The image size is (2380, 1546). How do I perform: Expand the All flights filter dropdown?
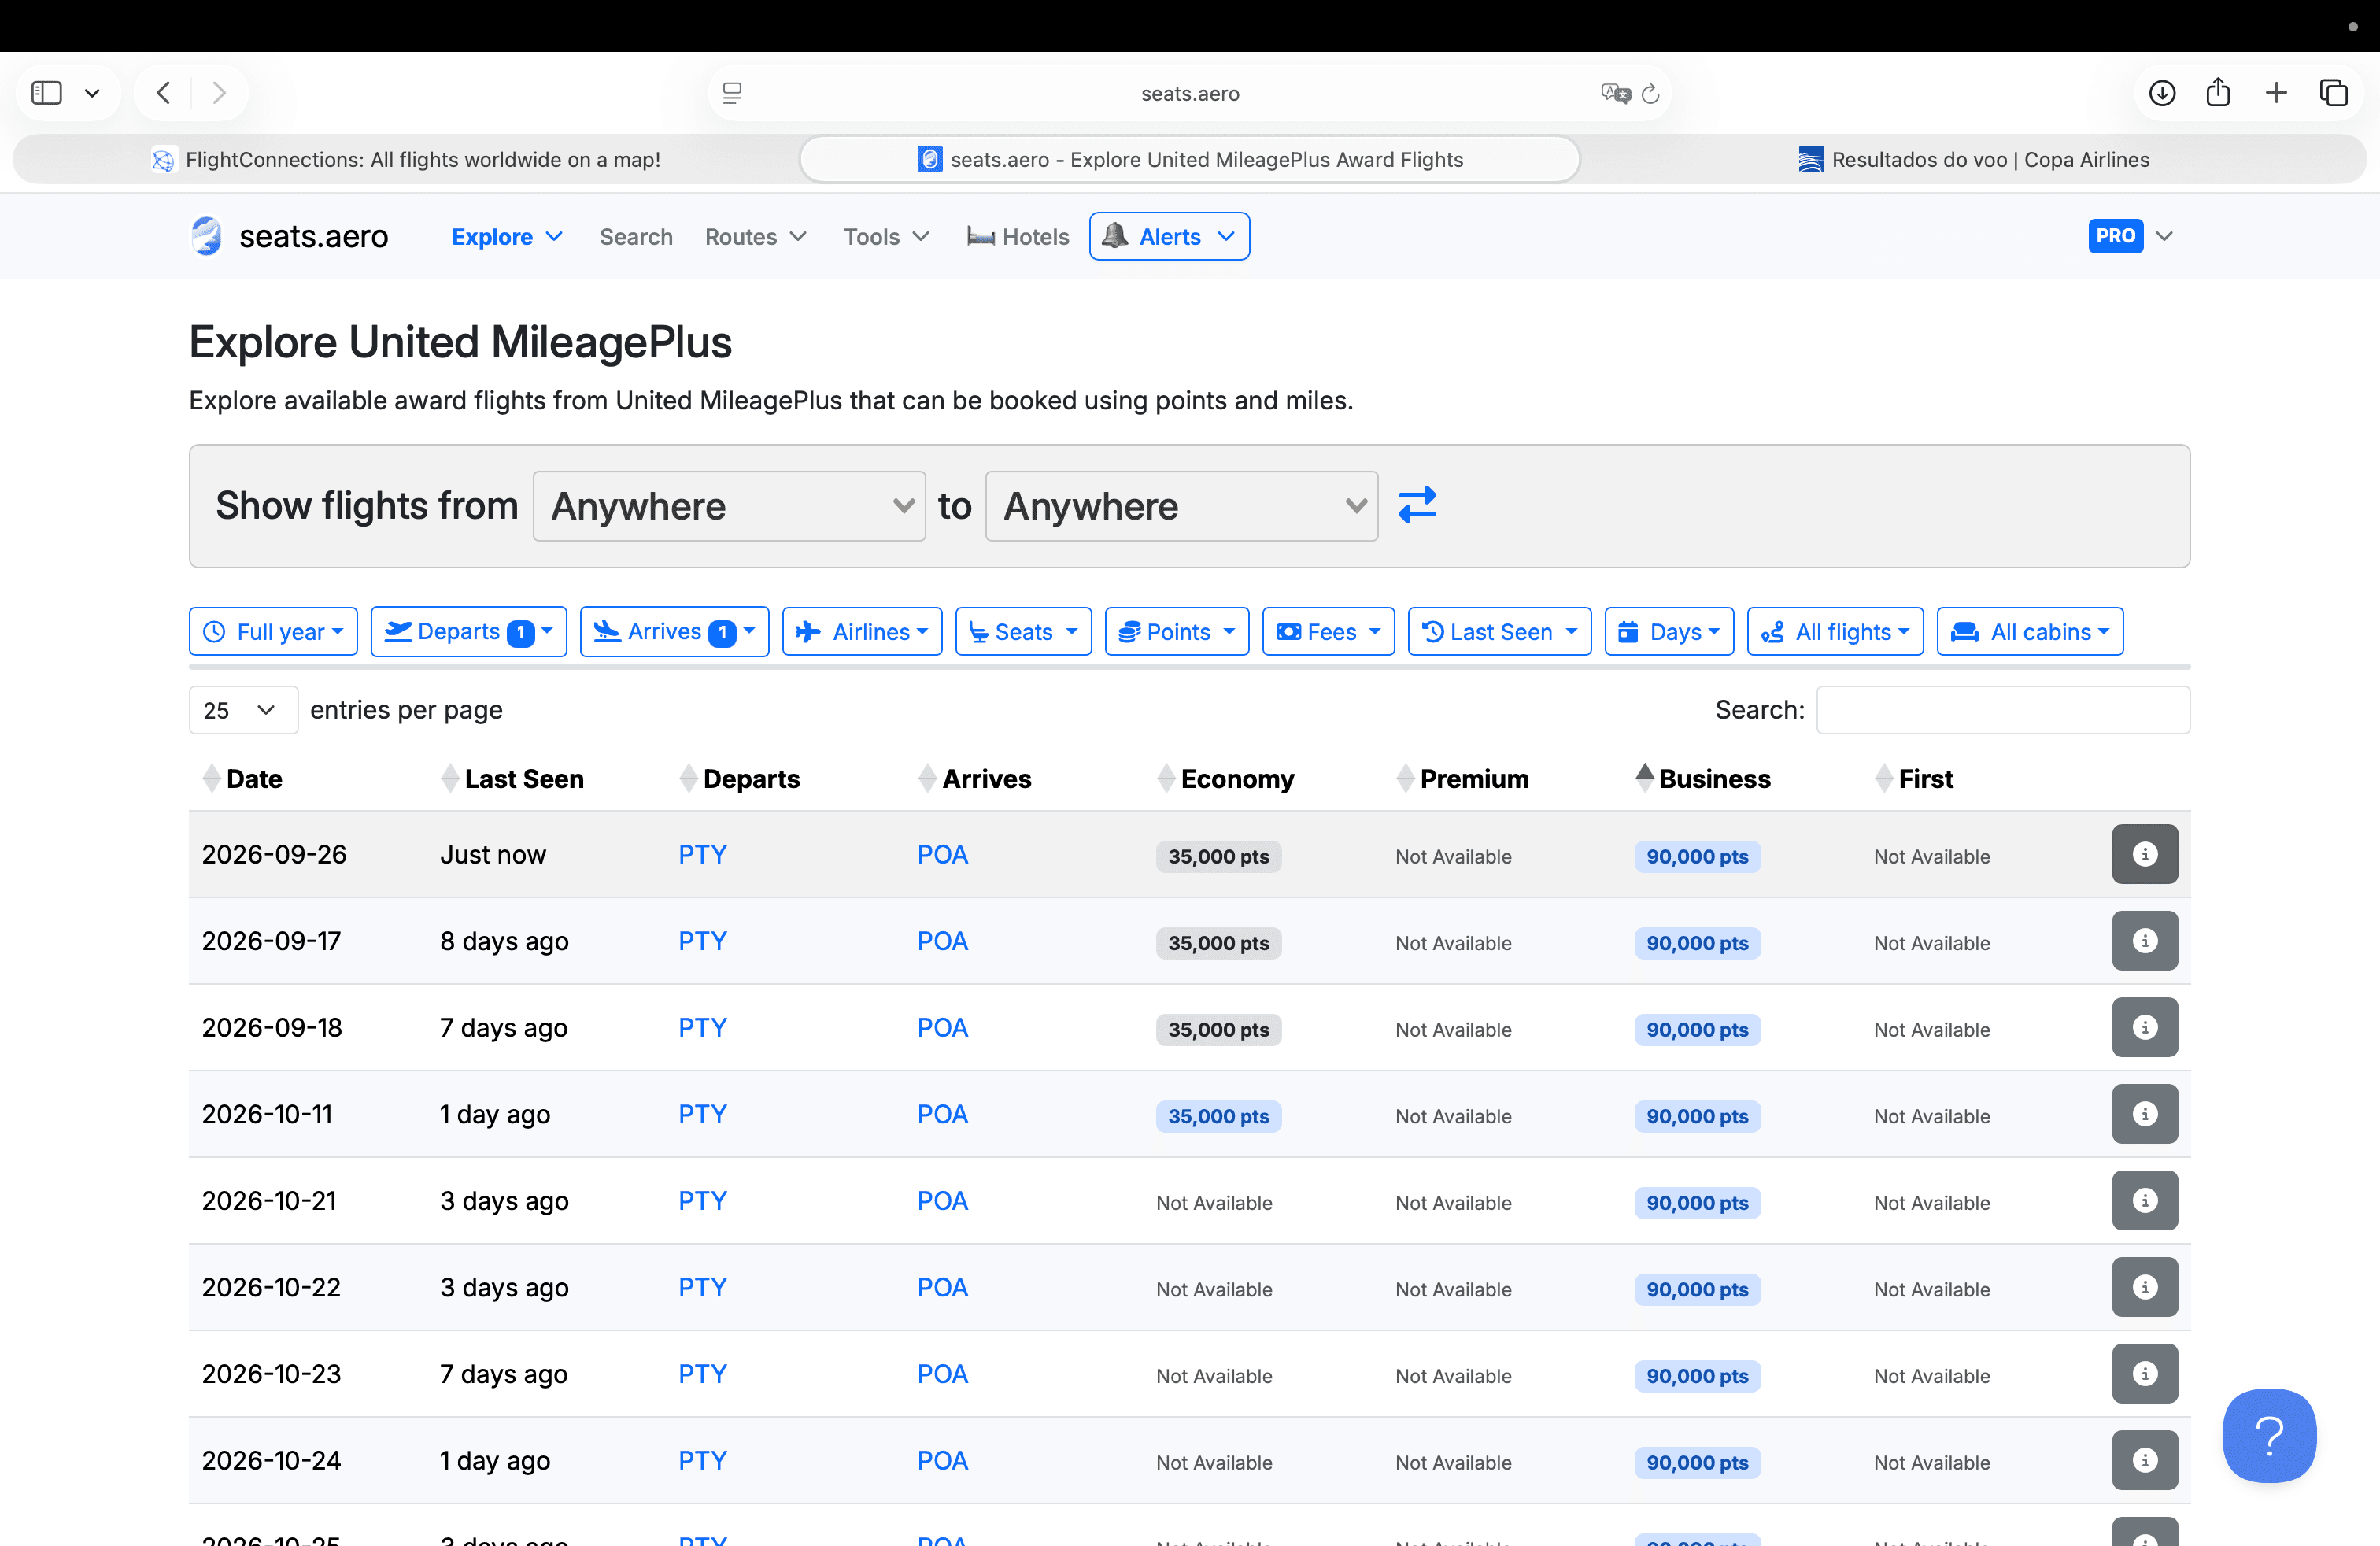1835,631
